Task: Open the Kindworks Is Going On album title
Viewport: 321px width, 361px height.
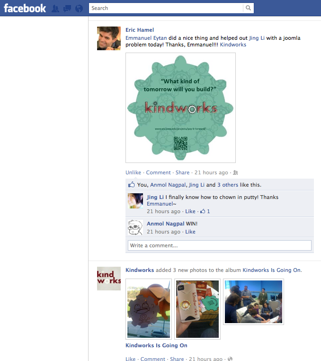Action: [x=156, y=345]
